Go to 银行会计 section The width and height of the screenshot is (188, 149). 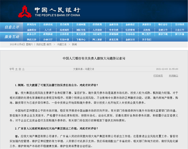pyautogui.click(x=163, y=24)
